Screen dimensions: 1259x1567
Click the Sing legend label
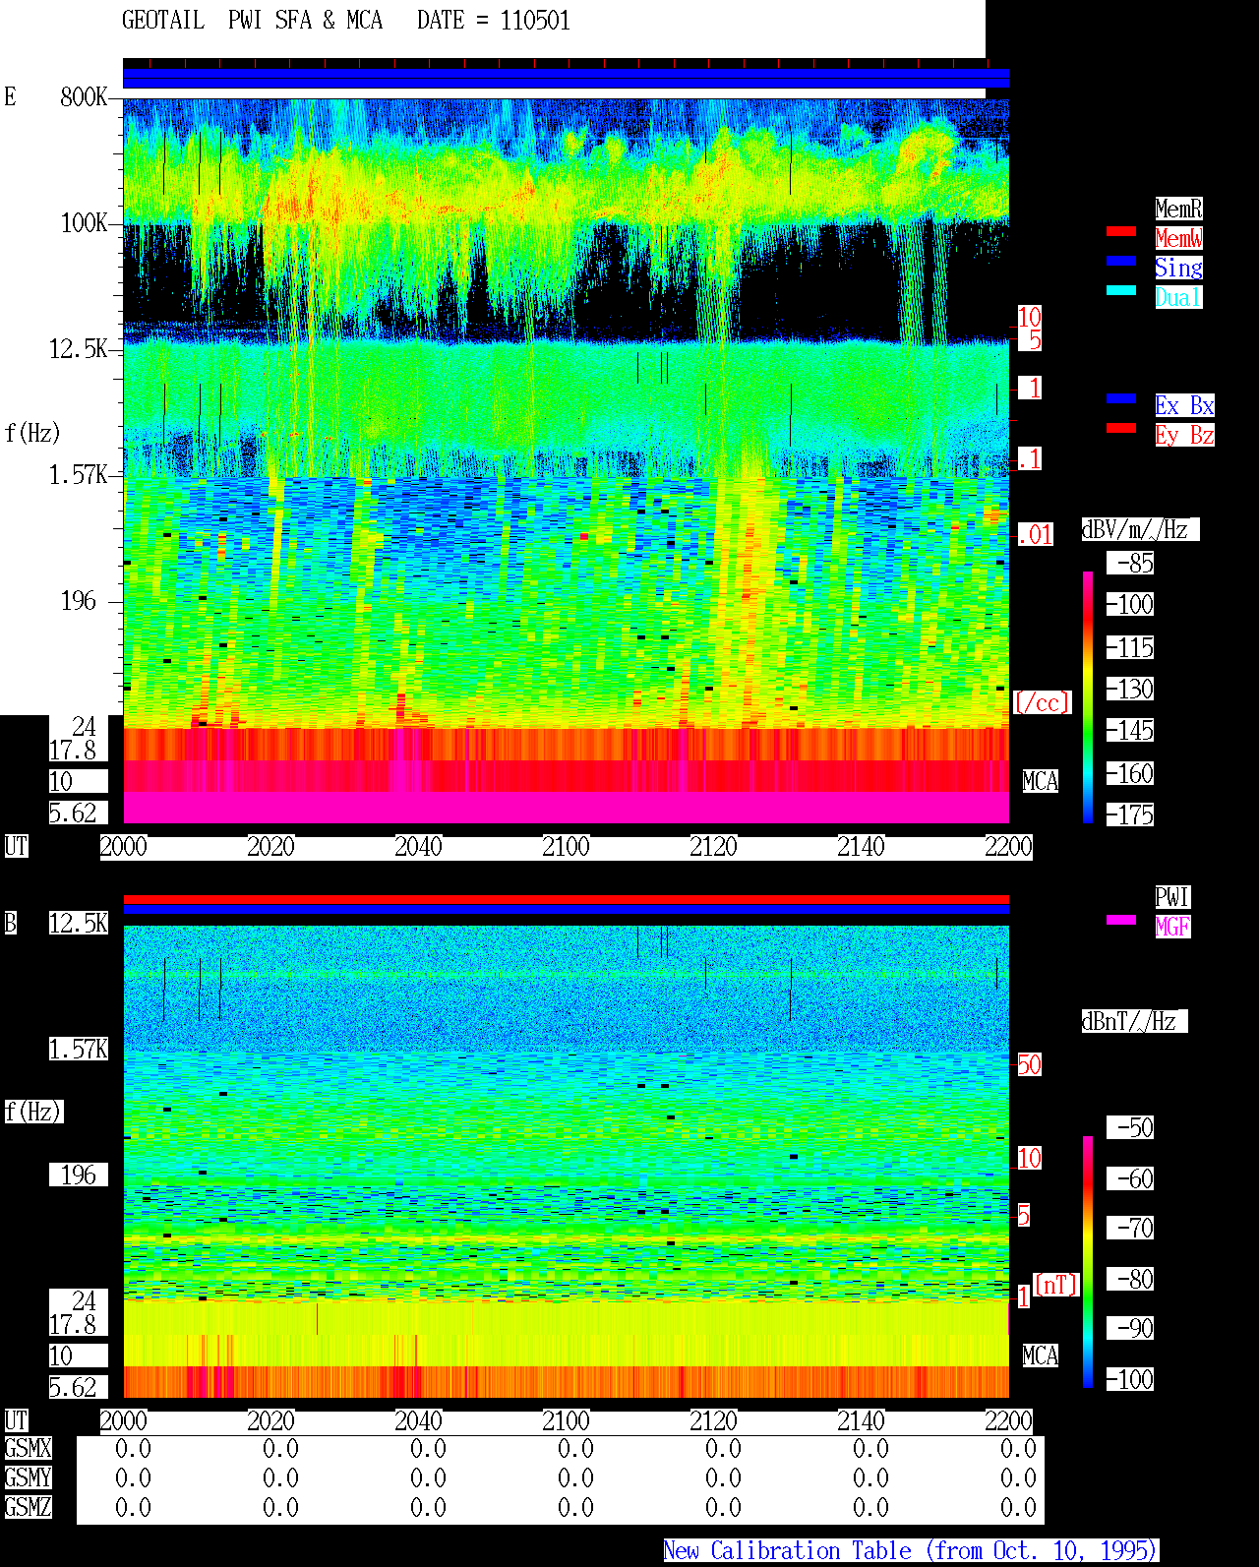pyautogui.click(x=1178, y=268)
